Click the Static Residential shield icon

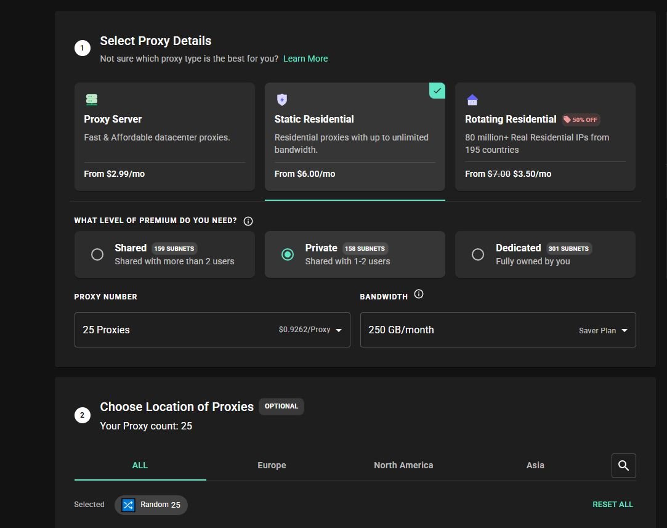(282, 100)
